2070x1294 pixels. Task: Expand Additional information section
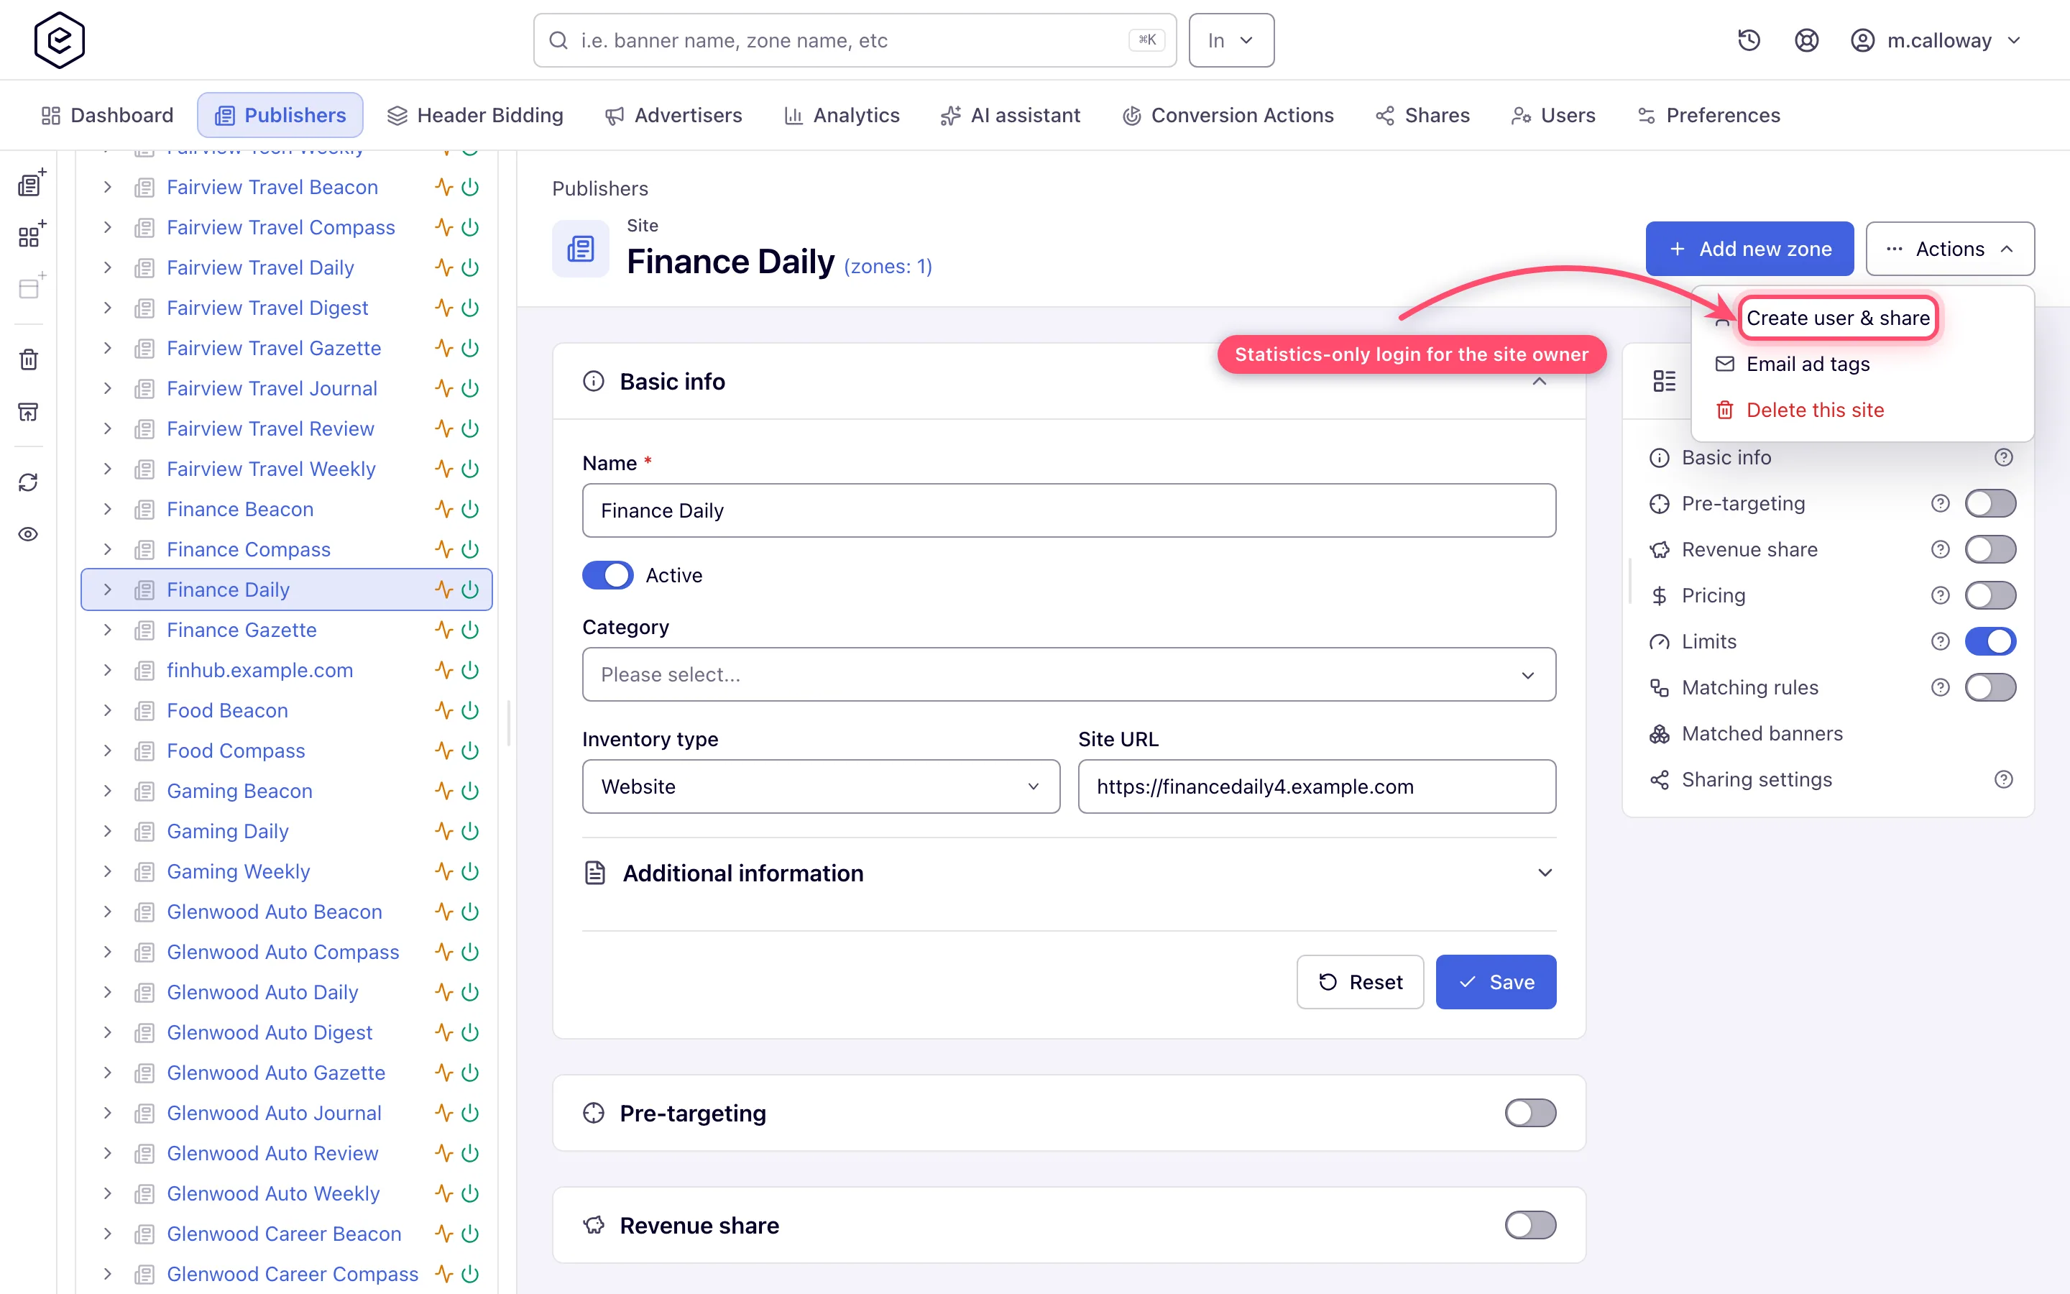pos(1068,873)
